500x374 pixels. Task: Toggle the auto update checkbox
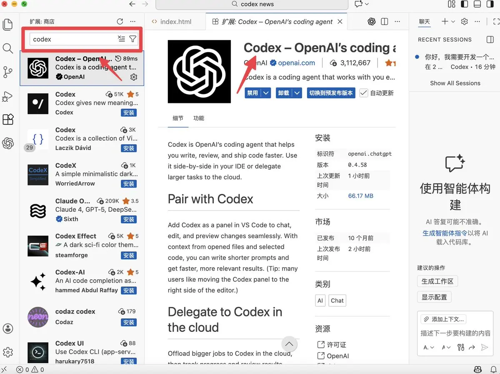[363, 93]
